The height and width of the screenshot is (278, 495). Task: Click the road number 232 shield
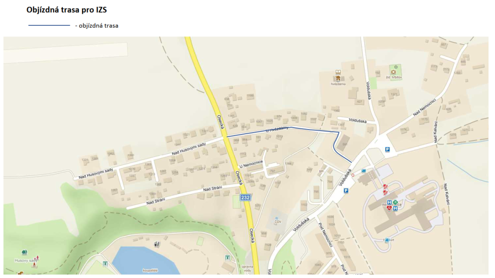click(246, 197)
